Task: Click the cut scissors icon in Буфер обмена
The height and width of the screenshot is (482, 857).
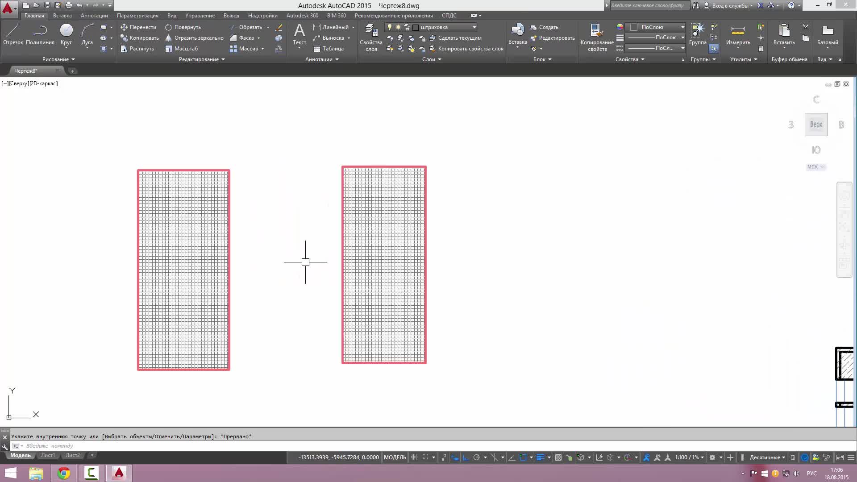Action: tap(805, 27)
